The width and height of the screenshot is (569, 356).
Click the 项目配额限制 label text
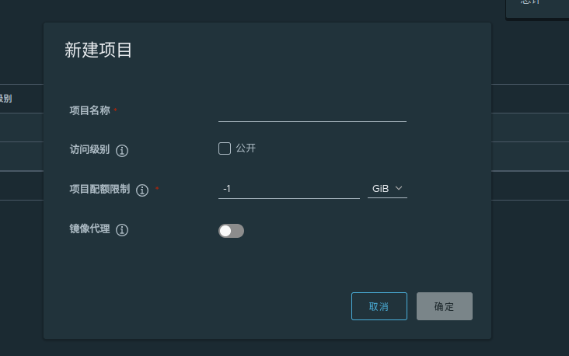point(99,189)
